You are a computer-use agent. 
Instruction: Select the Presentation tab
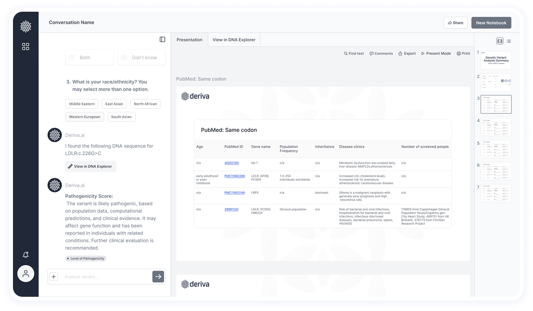point(189,40)
